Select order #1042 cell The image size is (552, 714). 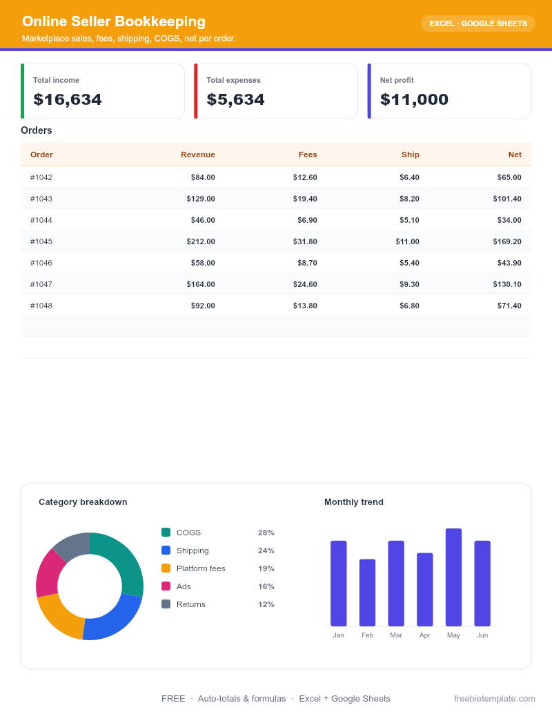pyautogui.click(x=41, y=177)
